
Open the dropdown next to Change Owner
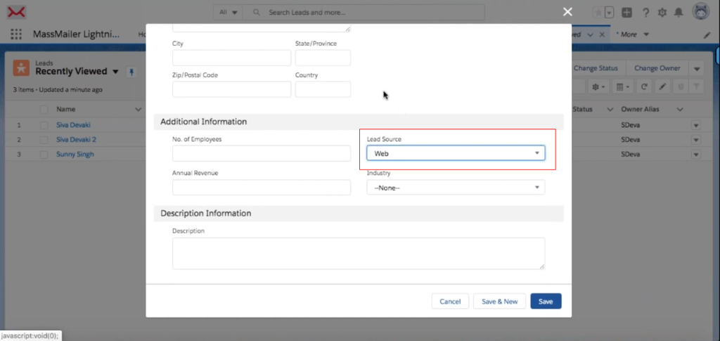696,68
